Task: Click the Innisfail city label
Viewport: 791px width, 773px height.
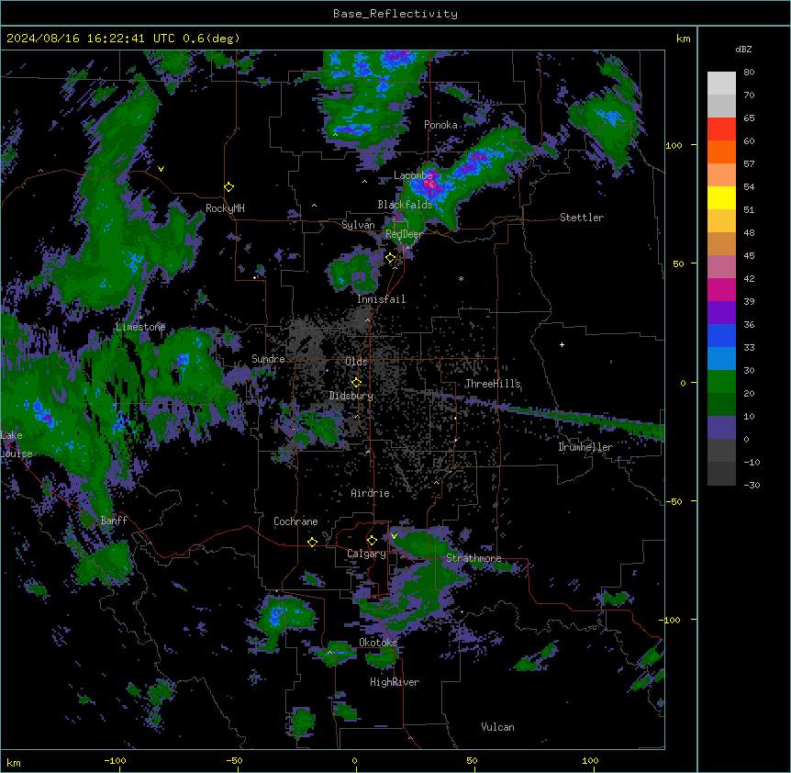Action: point(382,299)
